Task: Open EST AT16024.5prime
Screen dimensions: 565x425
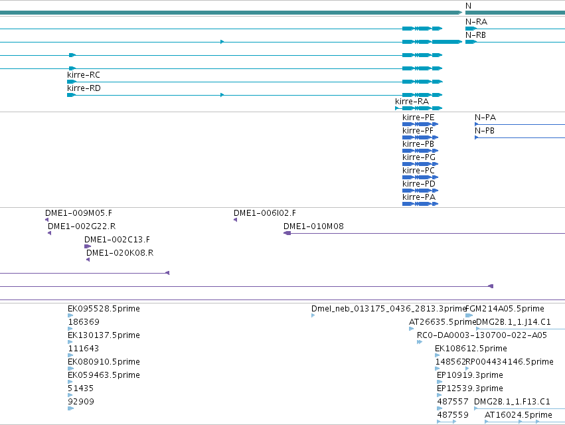Action: coord(518,415)
